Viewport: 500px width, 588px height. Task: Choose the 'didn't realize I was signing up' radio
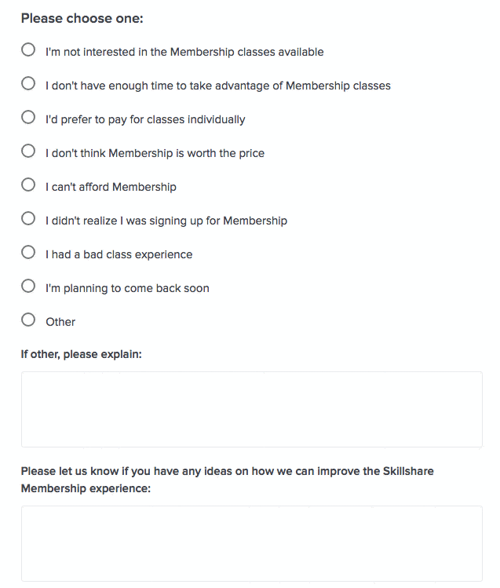[x=28, y=219]
